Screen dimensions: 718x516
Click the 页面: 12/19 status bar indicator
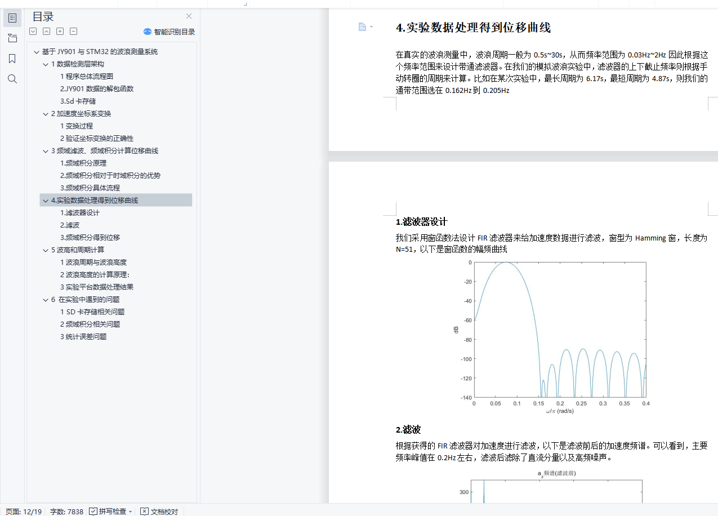24,511
